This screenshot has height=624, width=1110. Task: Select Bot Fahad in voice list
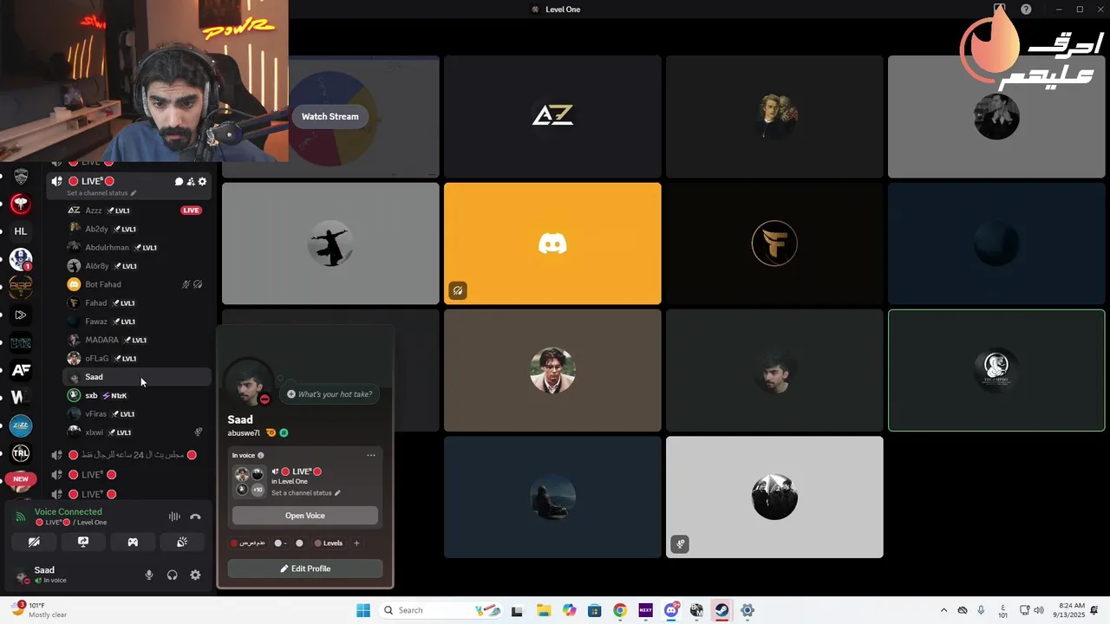(x=137, y=284)
